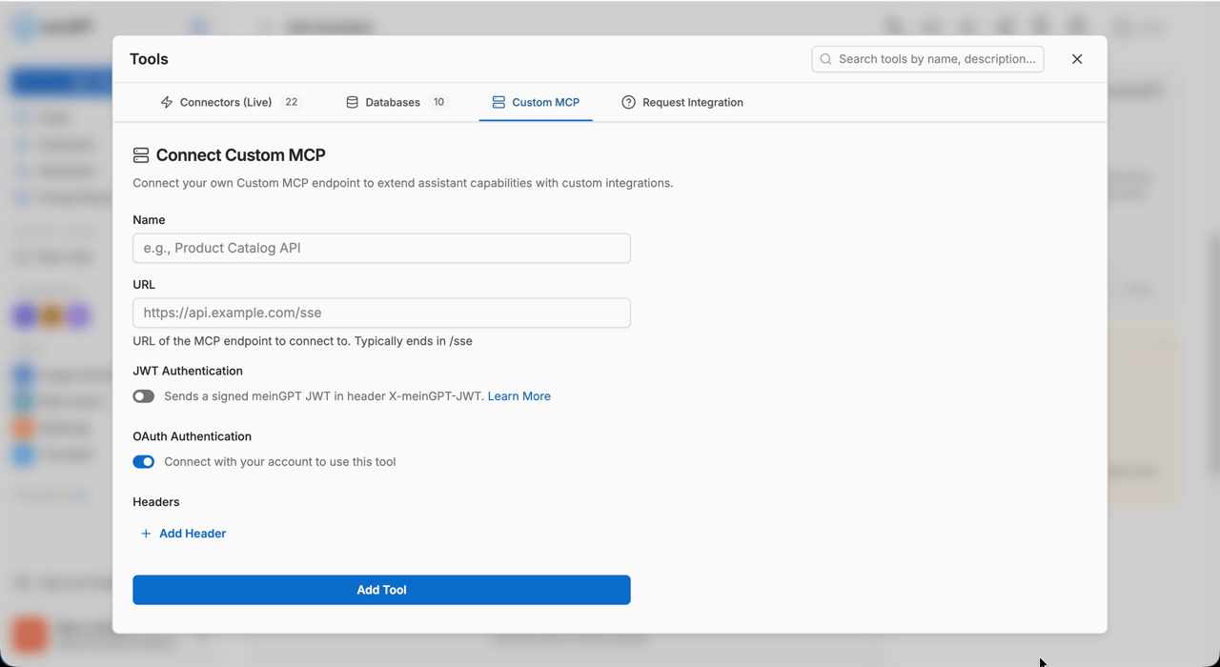The width and height of the screenshot is (1220, 667).
Task: Click Add Header
Action: 183,534
